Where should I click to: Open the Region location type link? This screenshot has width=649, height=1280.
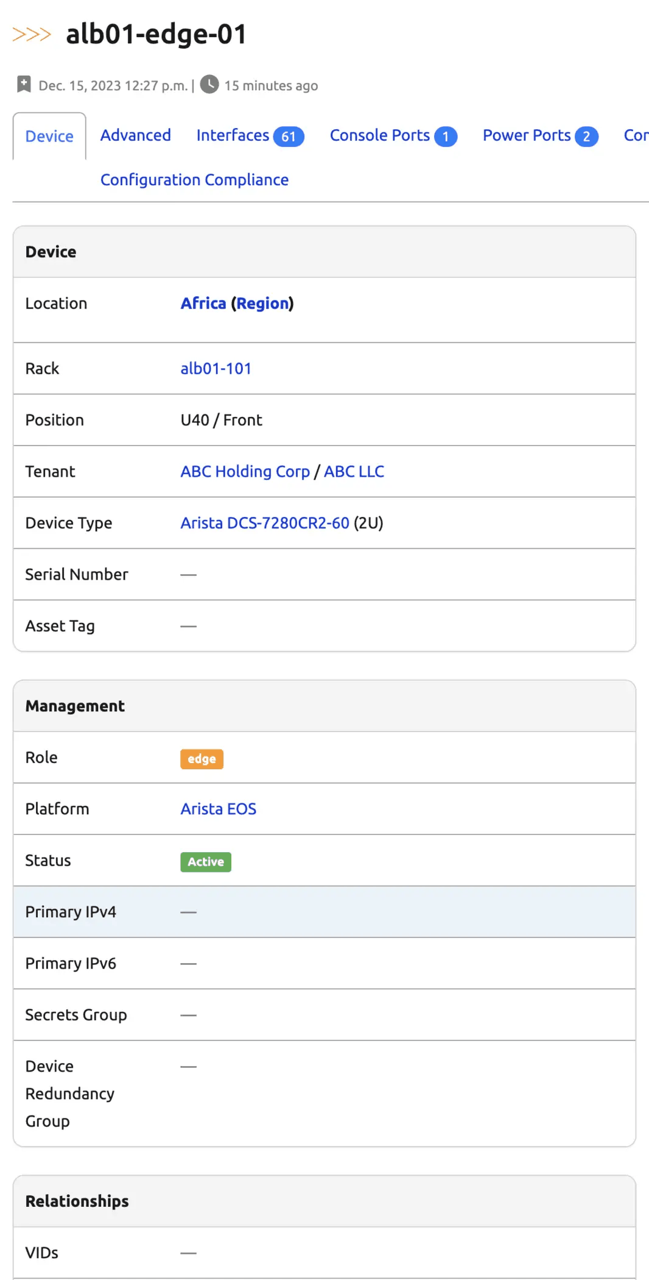tap(262, 304)
